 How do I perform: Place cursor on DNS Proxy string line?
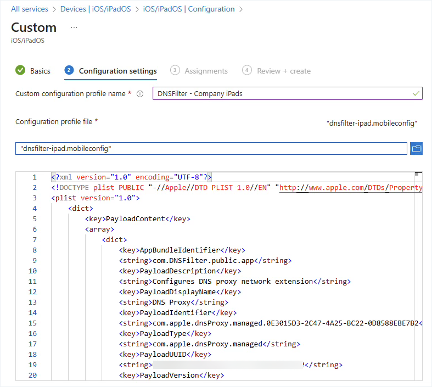(190, 302)
